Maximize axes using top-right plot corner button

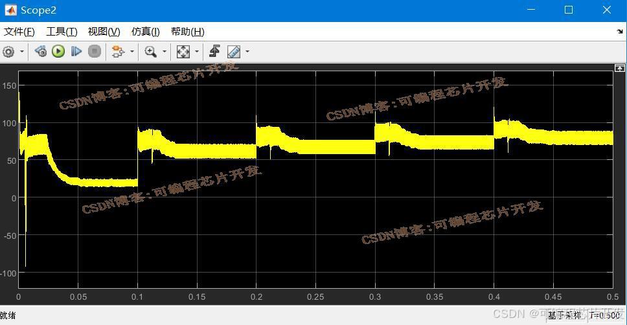click(x=619, y=68)
